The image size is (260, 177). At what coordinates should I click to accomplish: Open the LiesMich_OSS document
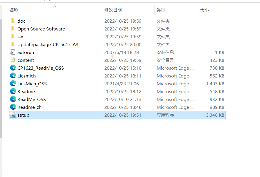tap(31, 84)
